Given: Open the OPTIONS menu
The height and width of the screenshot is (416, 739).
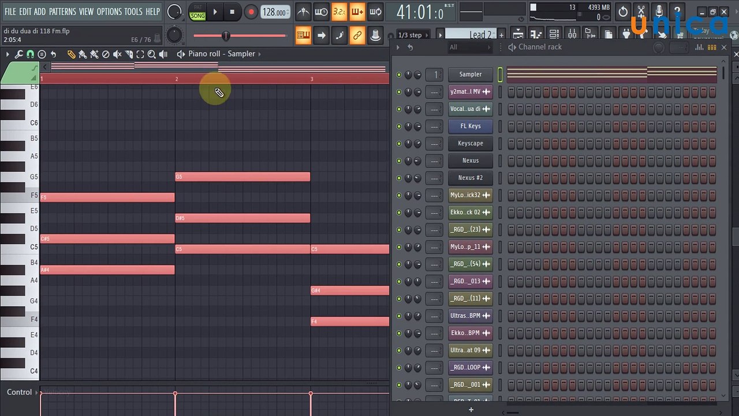Looking at the screenshot, I should [109, 12].
